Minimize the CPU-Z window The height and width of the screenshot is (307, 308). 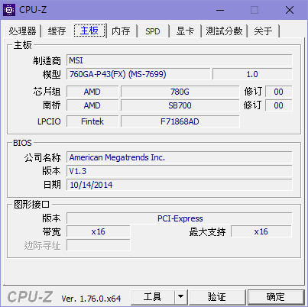pos(220,10)
